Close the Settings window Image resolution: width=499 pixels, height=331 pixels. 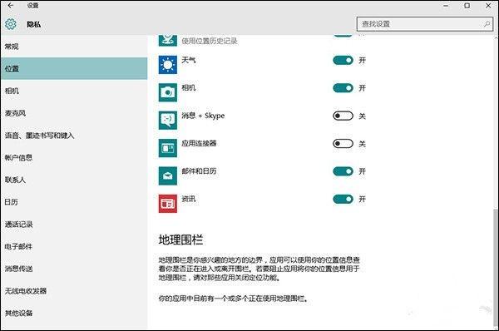[x=488, y=6]
